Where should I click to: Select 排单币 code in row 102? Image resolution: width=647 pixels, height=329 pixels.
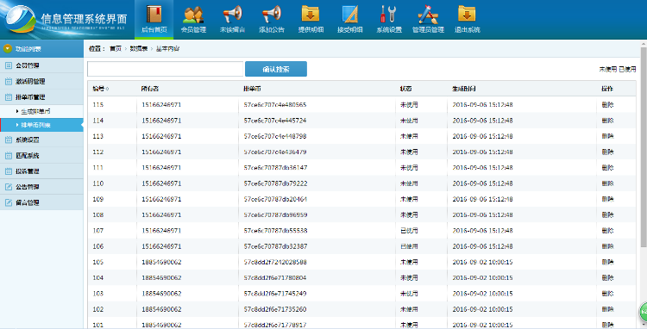[x=275, y=309]
